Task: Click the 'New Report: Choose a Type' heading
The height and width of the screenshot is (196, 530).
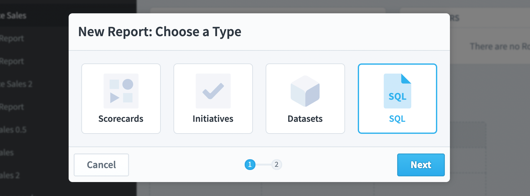Action: [x=160, y=32]
